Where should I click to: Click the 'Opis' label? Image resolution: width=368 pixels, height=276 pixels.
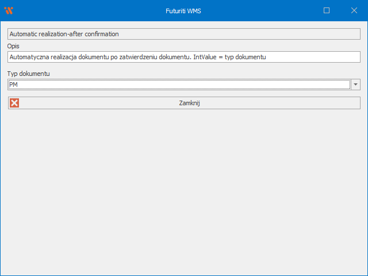14,45
